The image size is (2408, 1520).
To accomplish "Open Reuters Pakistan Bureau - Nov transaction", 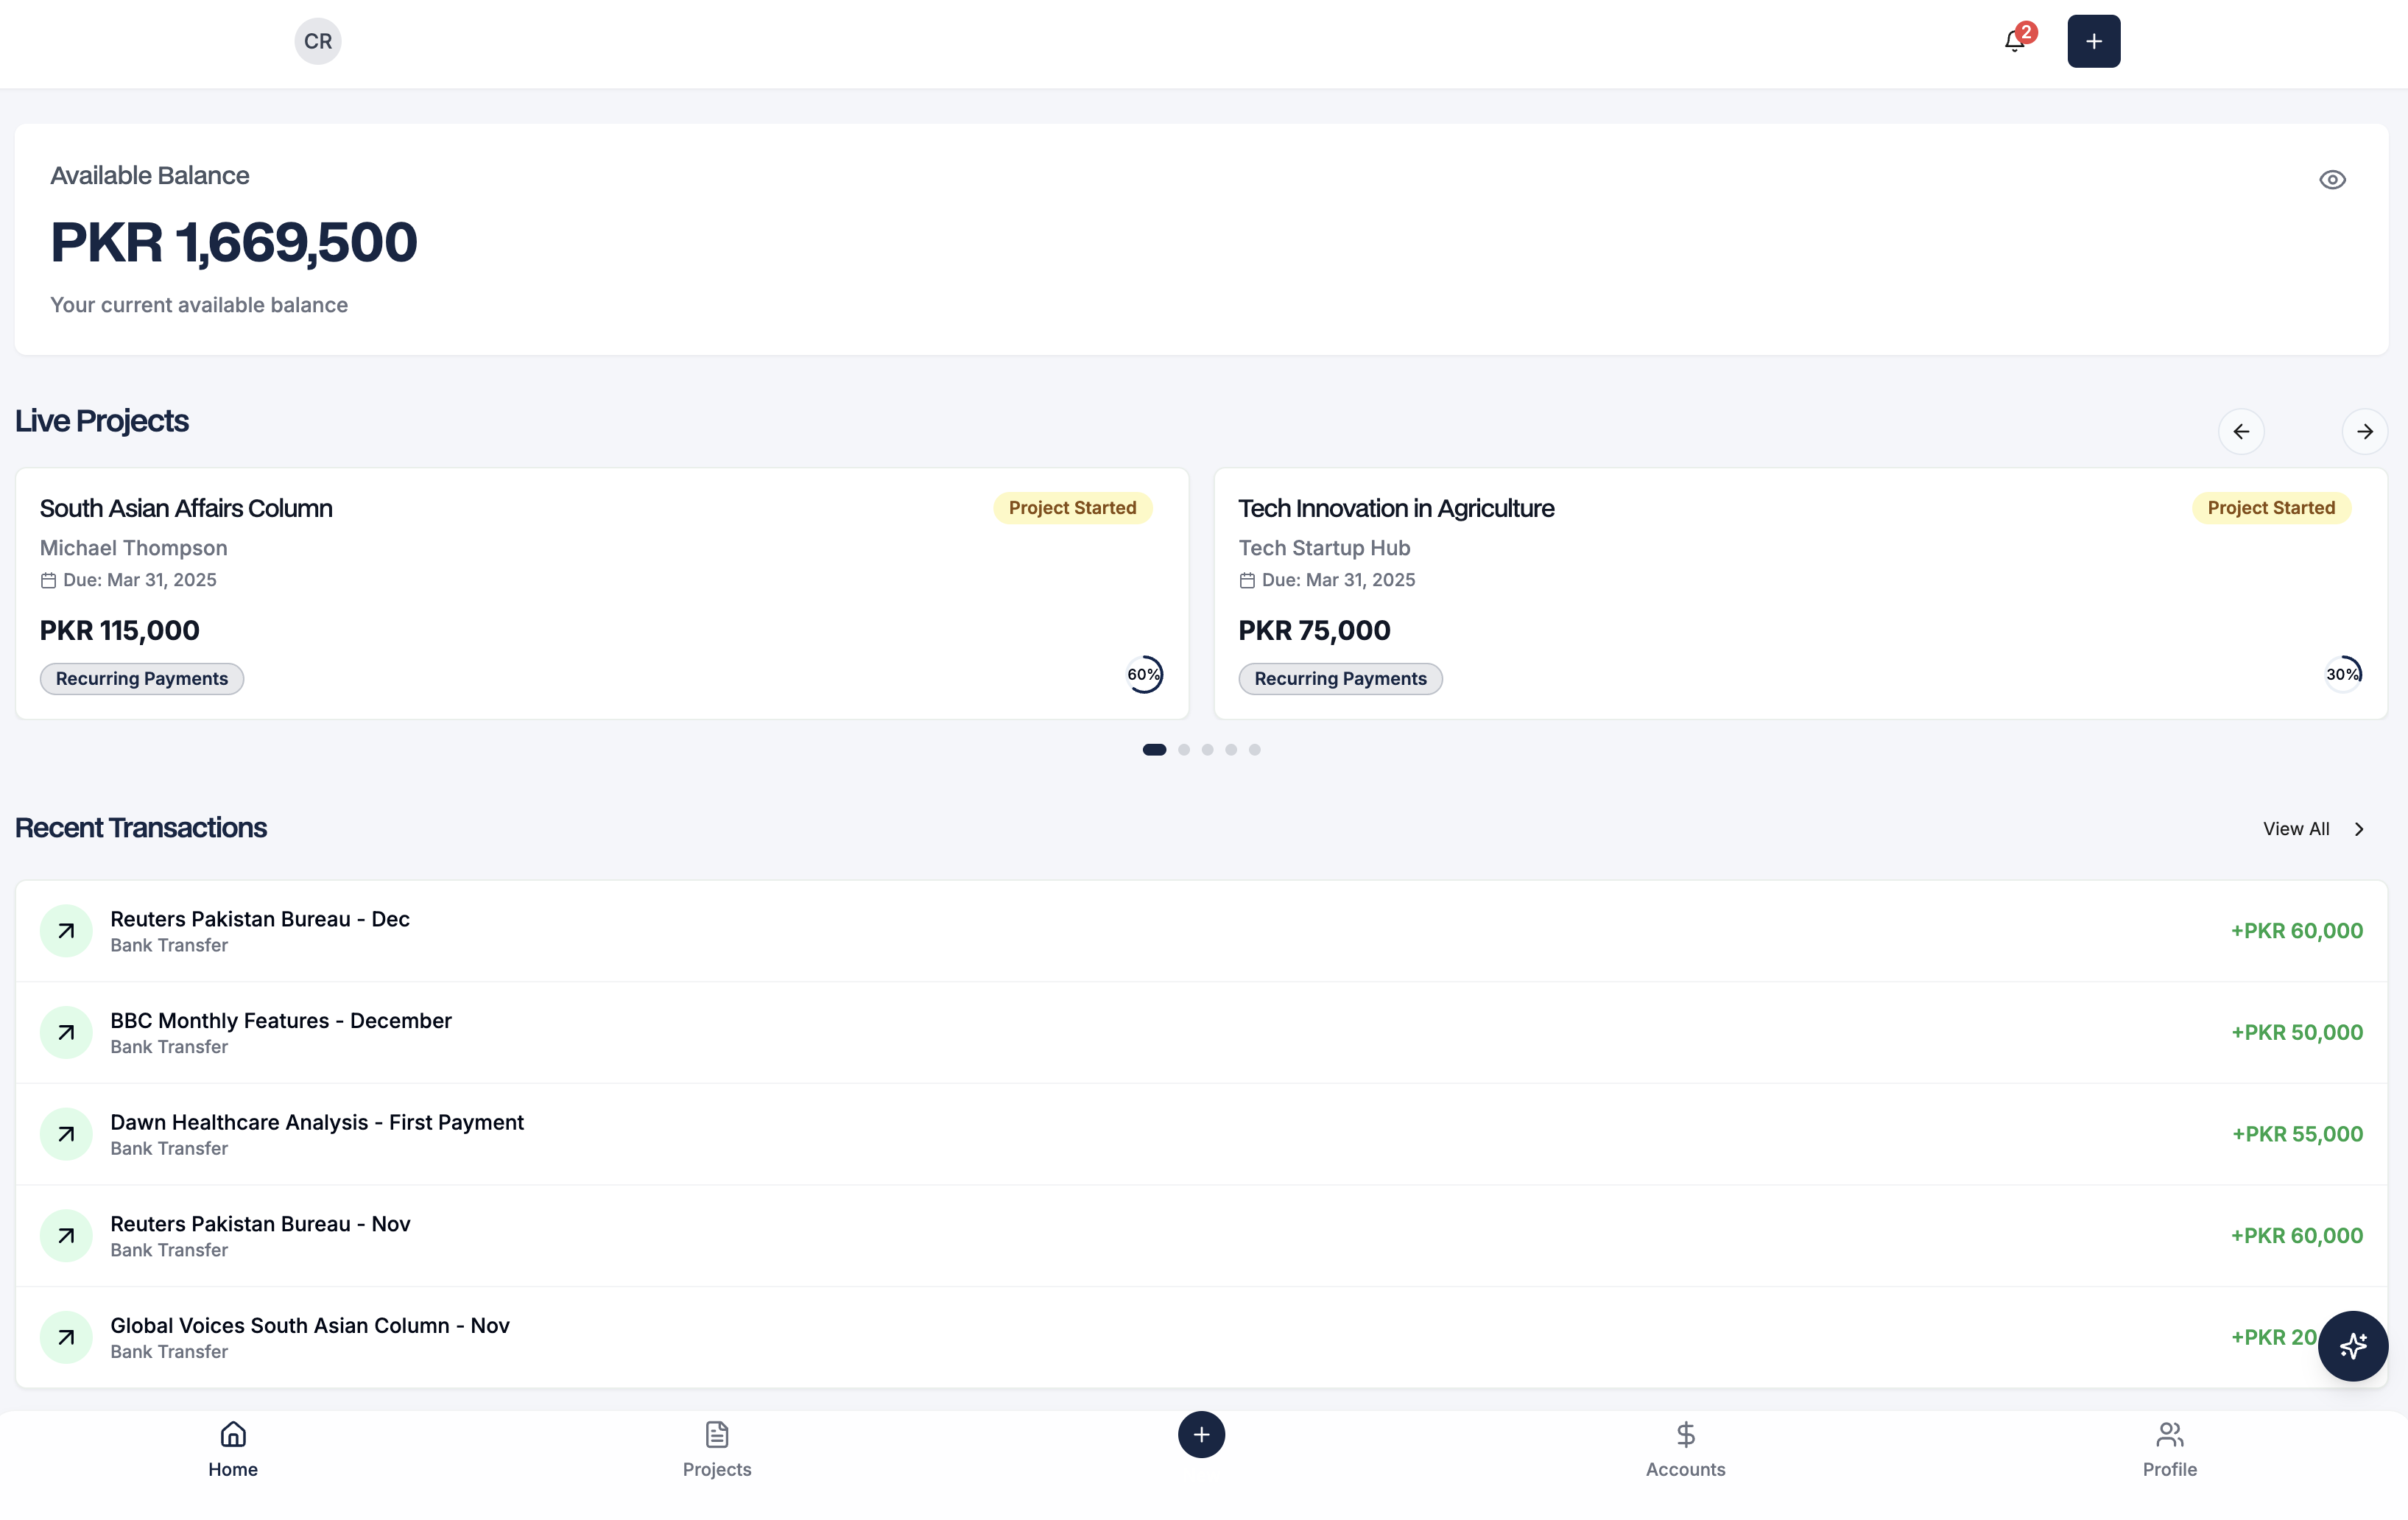I will pos(1201,1236).
